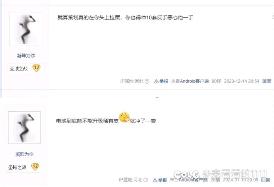Click 举报 on the 2024-01-10 post

[x=163, y=180]
